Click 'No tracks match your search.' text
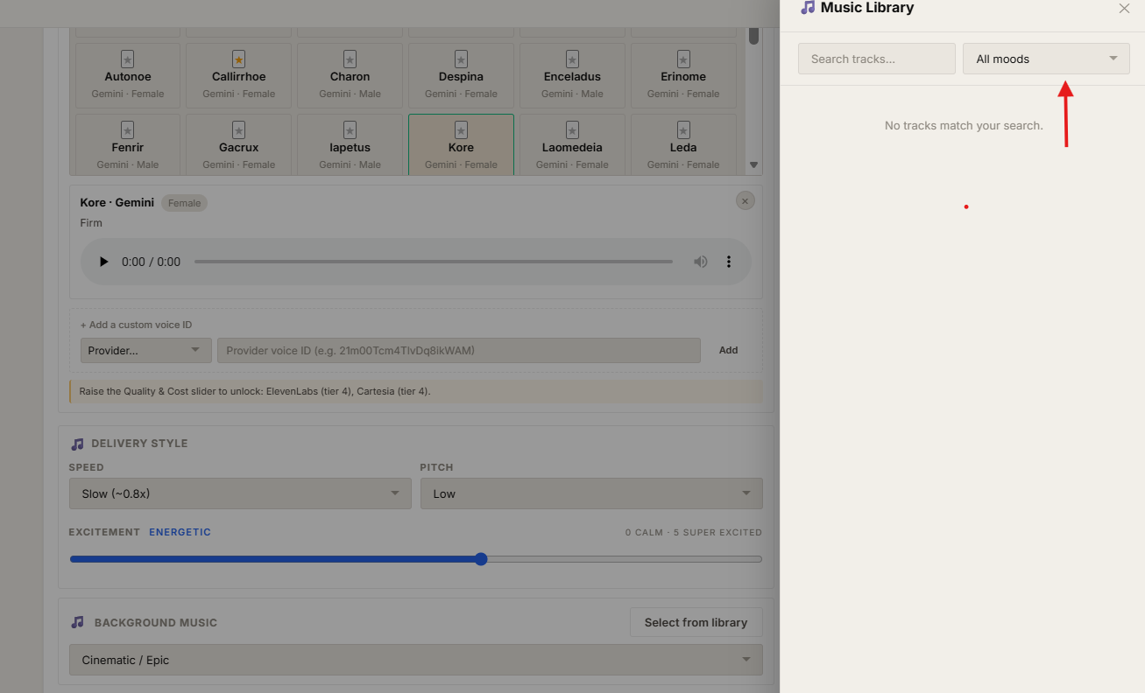 click(964, 125)
